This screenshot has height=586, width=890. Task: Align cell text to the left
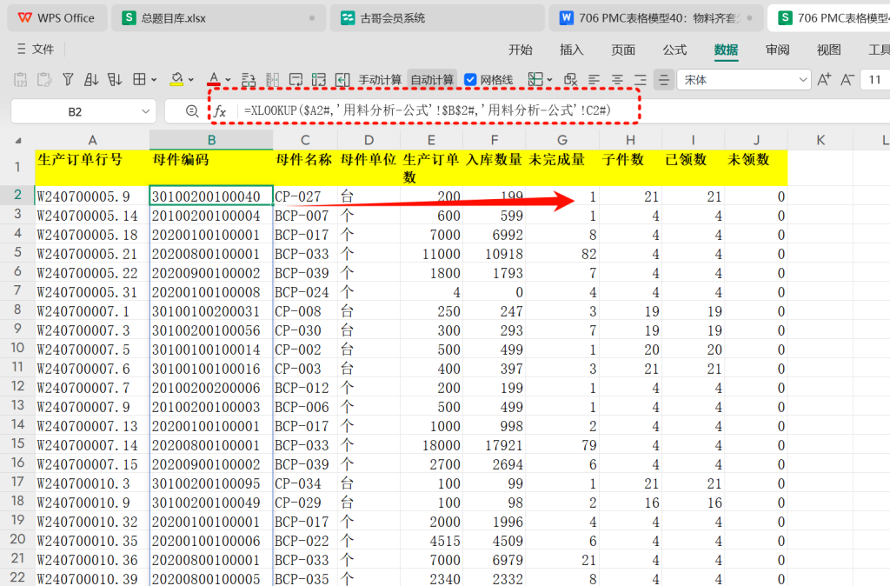pos(594,80)
